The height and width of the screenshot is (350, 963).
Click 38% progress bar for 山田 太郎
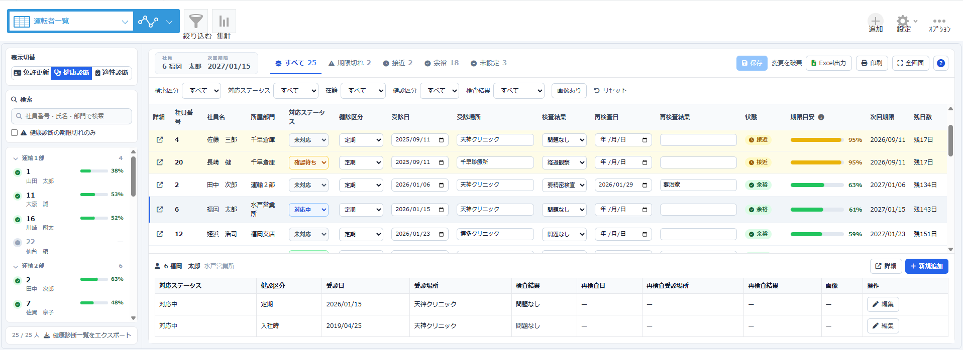(93, 171)
